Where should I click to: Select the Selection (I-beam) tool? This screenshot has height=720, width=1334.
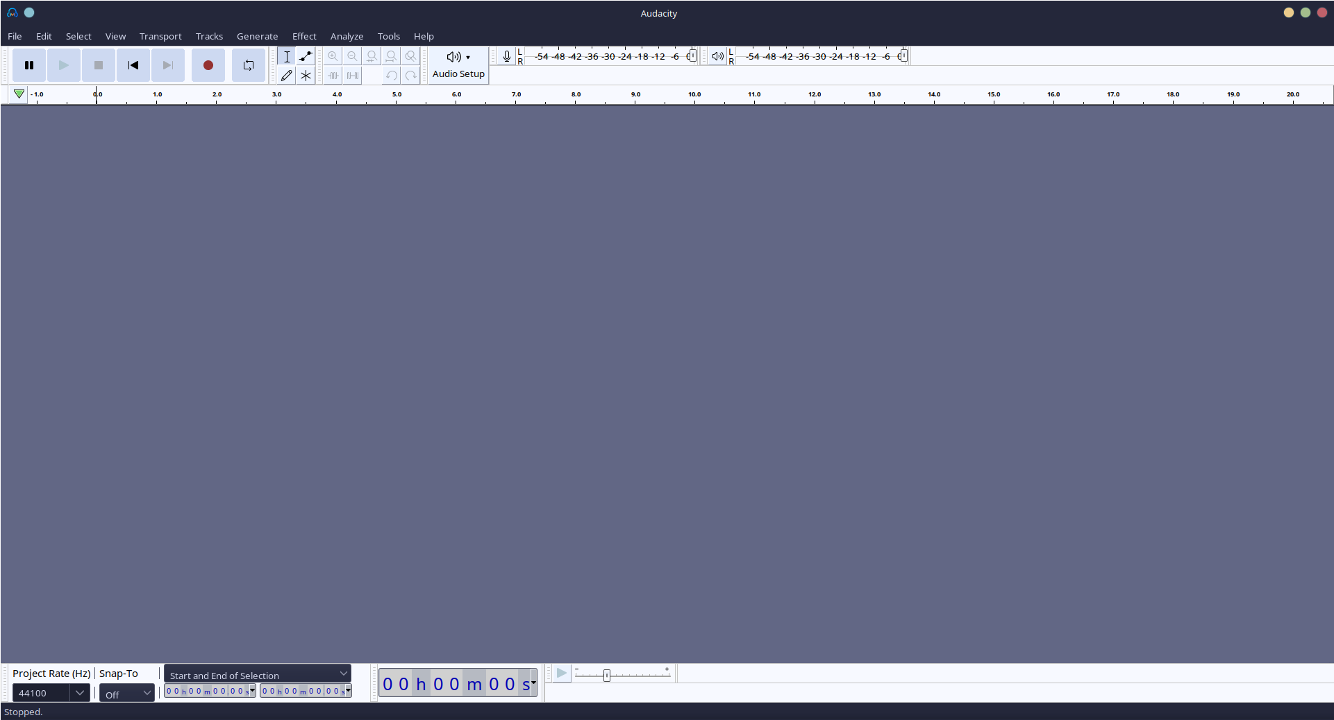(x=287, y=56)
